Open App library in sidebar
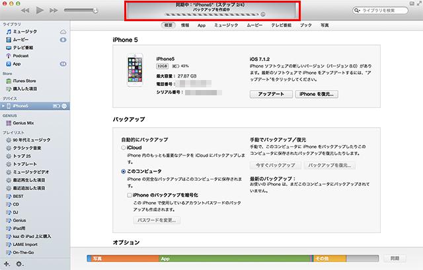The height and width of the screenshot is (270, 423). tap(13, 64)
